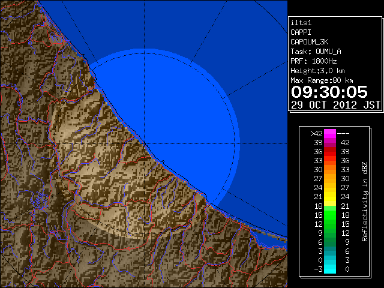
Task: Click the 'PRF: 1800Hz' line
Action: [x=314, y=61]
